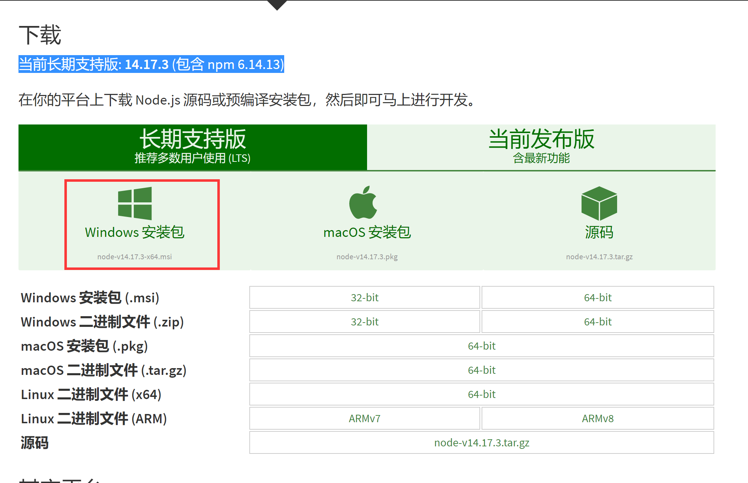Select 32-bit Windows .msi installer

click(365, 297)
